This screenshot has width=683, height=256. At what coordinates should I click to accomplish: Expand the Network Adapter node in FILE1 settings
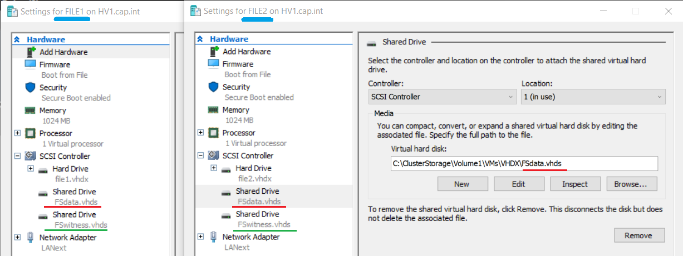point(17,238)
